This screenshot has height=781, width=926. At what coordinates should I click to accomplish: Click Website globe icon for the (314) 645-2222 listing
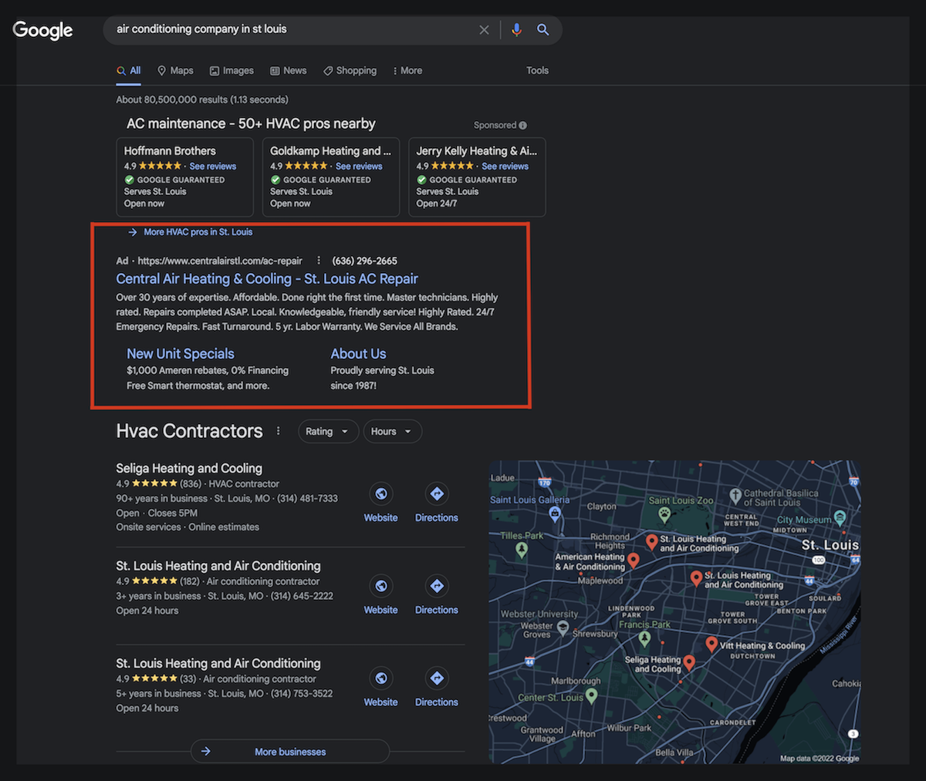381,586
